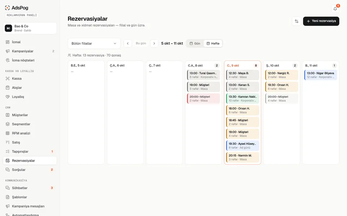This screenshot has width=347, height=216.
Task: Switch to Gün day view
Action: click(x=195, y=44)
